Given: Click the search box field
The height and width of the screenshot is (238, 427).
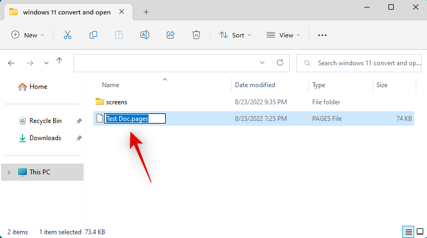Looking at the screenshot, I should (369, 63).
